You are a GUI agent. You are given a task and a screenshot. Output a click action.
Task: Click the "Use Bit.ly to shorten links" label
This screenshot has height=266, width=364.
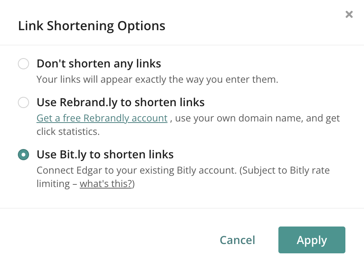coord(105,154)
